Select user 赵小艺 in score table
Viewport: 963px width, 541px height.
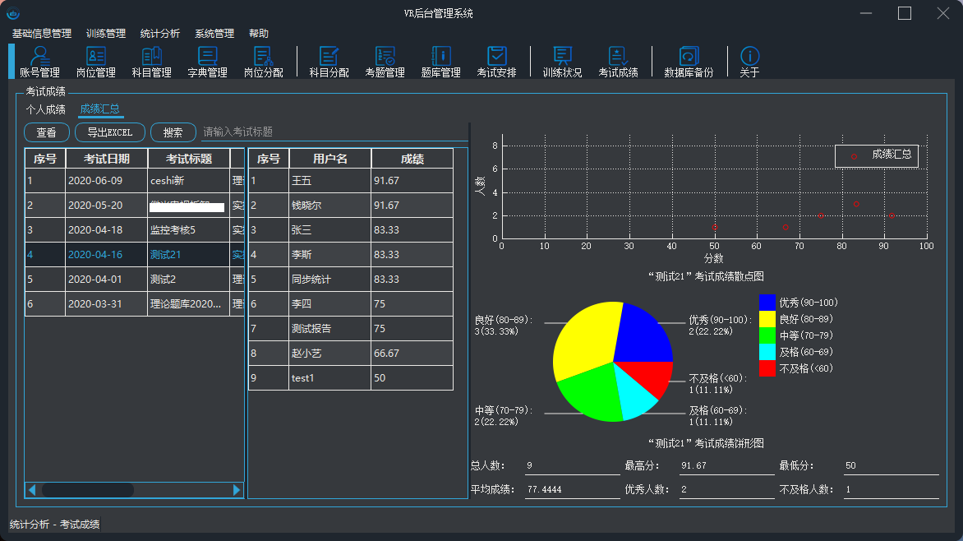click(x=351, y=354)
